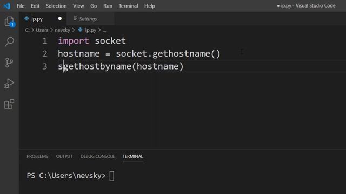Click the window title 'ip.py - Visual Studio Code'
This screenshot has height=194, width=346.
point(308,6)
